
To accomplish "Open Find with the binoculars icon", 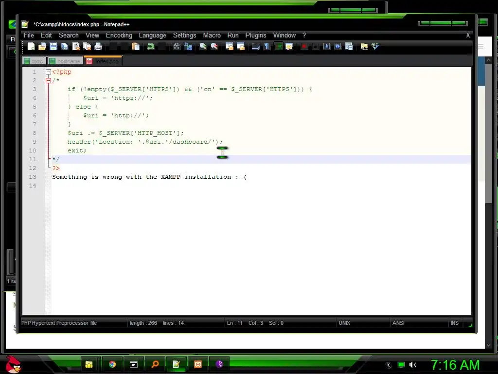I will tap(177, 46).
